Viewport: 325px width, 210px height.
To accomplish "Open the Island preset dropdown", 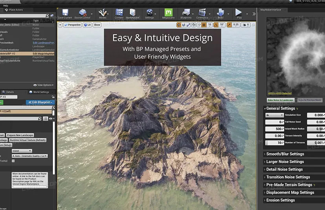I will [x=22, y=151].
